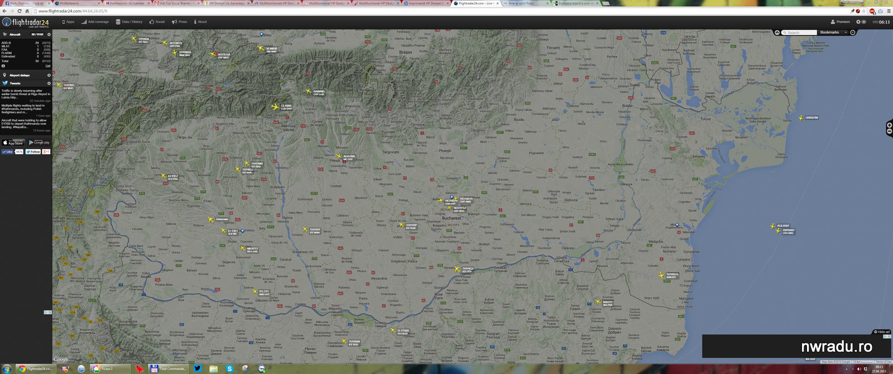Viewport: 893px width, 374px height.
Task: Download from the App Store badge
Action: pyautogui.click(x=13, y=143)
